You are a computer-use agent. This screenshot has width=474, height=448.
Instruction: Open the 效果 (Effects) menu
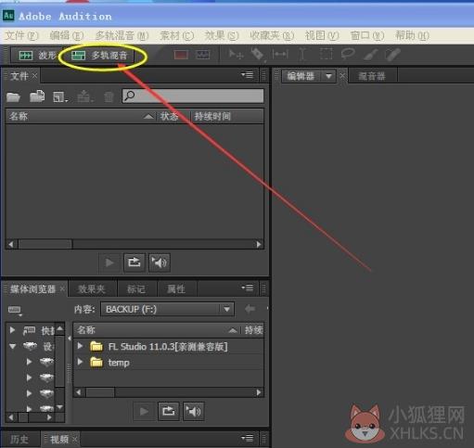[x=222, y=35]
